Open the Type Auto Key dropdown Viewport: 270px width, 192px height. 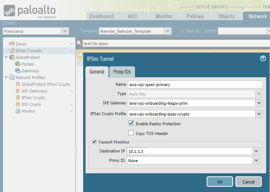coord(259,94)
